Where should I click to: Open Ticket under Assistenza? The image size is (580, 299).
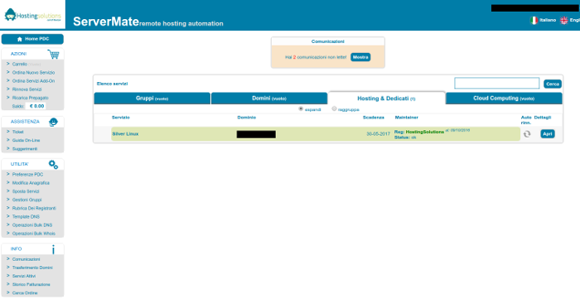17,132
